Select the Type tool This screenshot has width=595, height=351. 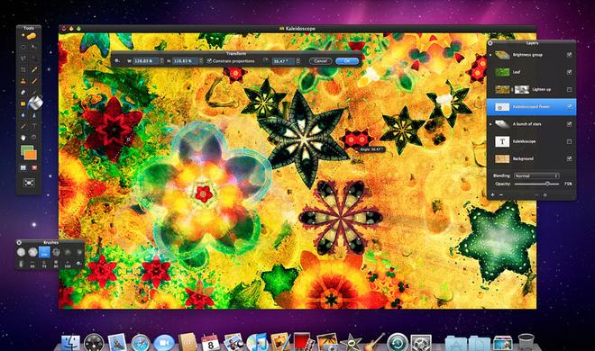34,127
